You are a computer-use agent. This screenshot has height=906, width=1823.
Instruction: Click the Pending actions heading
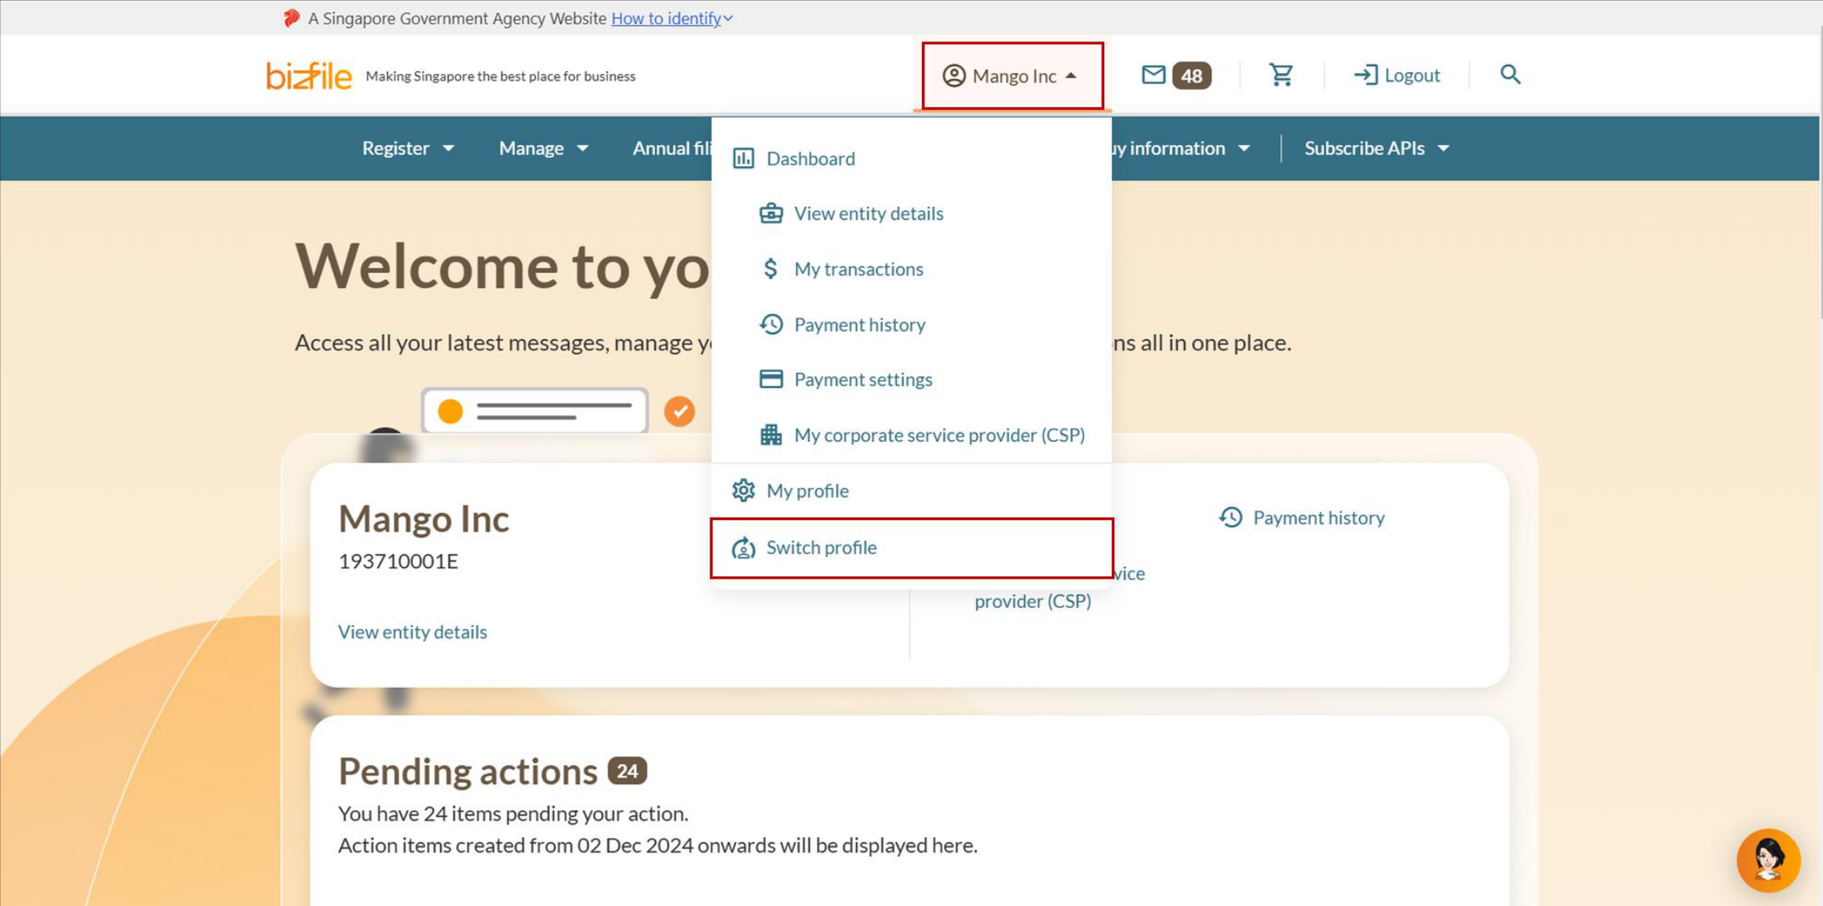coord(467,771)
